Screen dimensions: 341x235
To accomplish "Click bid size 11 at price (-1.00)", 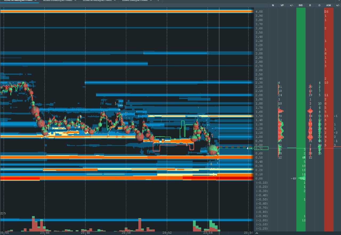I will [304, 220].
